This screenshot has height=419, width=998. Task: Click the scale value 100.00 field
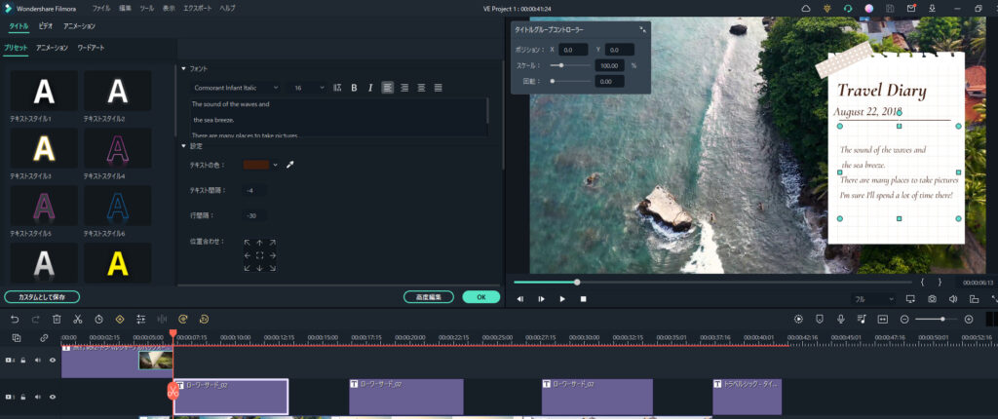[609, 65]
